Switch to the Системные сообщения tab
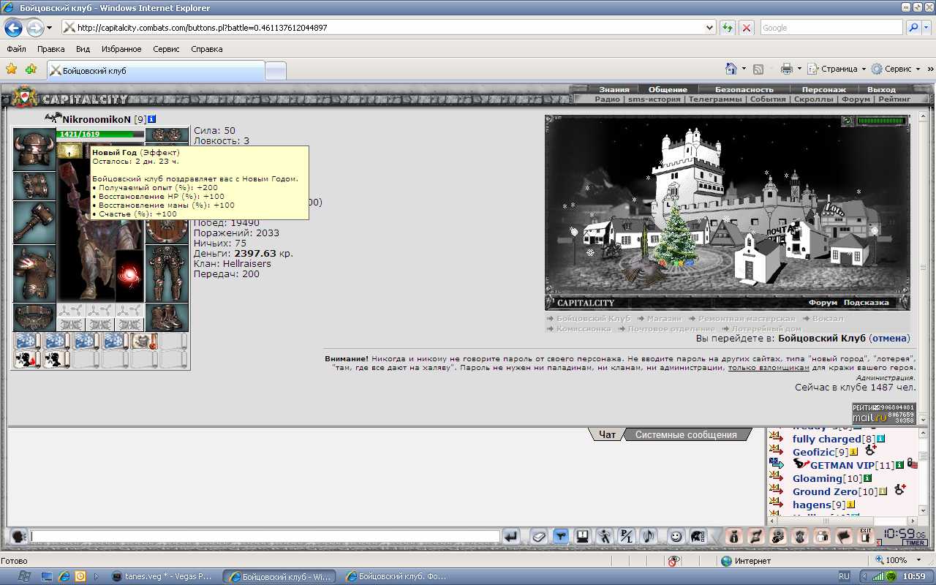 pyautogui.click(x=686, y=434)
